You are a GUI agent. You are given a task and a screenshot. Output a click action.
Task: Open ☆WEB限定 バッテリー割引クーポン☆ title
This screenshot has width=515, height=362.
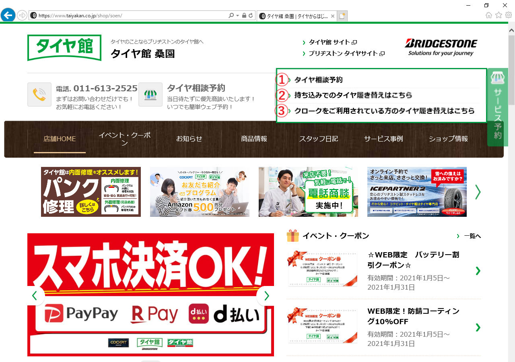(x=413, y=260)
